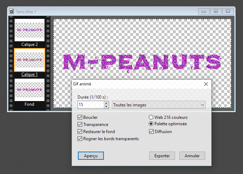The width and height of the screenshot is (243, 174).
Task: Increase duration with the up arrow
Action: [x=106, y=103]
